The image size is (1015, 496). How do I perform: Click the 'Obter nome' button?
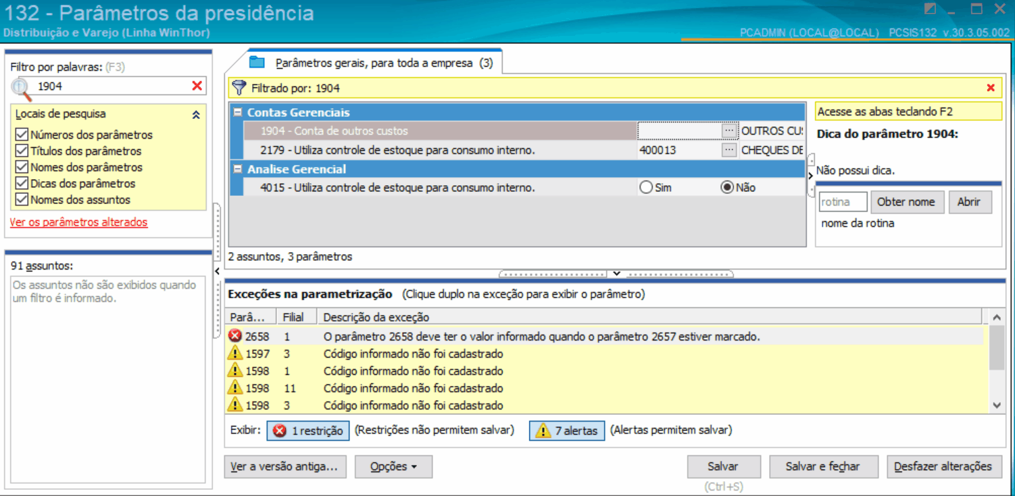coord(906,201)
